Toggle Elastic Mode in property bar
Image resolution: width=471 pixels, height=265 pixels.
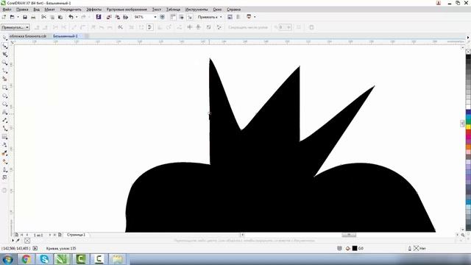[209, 27]
